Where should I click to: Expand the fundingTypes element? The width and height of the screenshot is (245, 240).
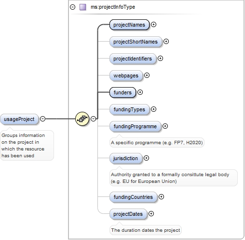click(x=153, y=109)
